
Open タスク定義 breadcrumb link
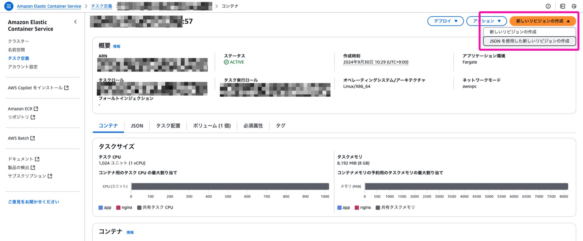coord(102,6)
